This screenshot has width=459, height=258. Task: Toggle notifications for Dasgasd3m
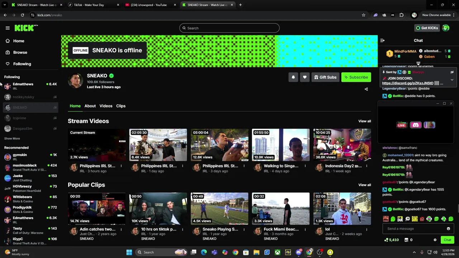click(x=55, y=128)
